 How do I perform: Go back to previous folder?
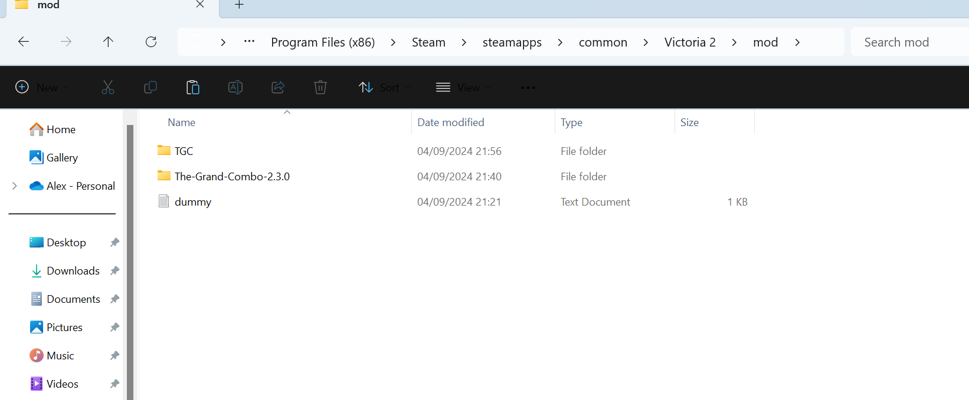point(24,42)
